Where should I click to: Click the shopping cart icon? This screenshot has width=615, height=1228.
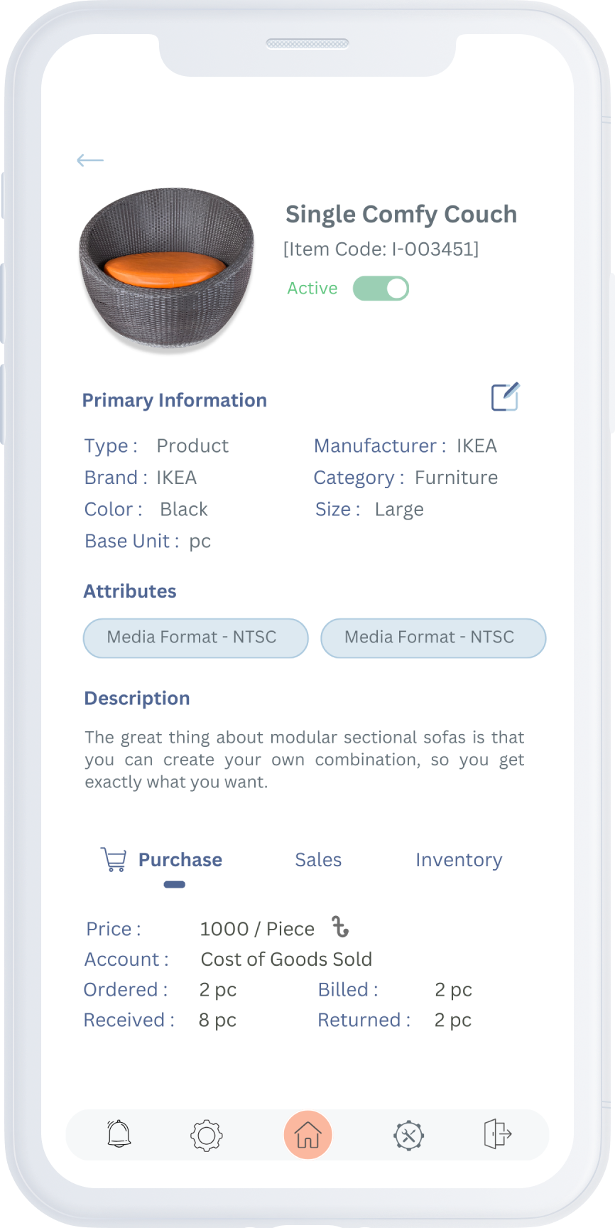[114, 860]
